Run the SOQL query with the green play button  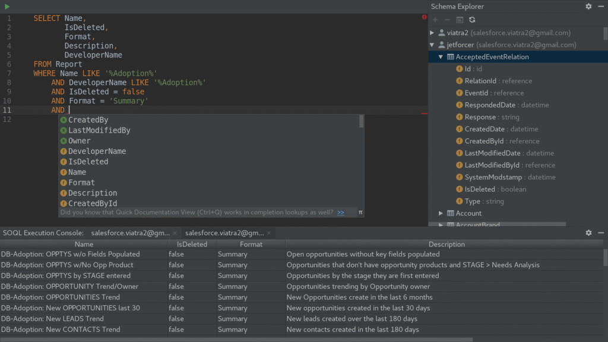click(7, 7)
